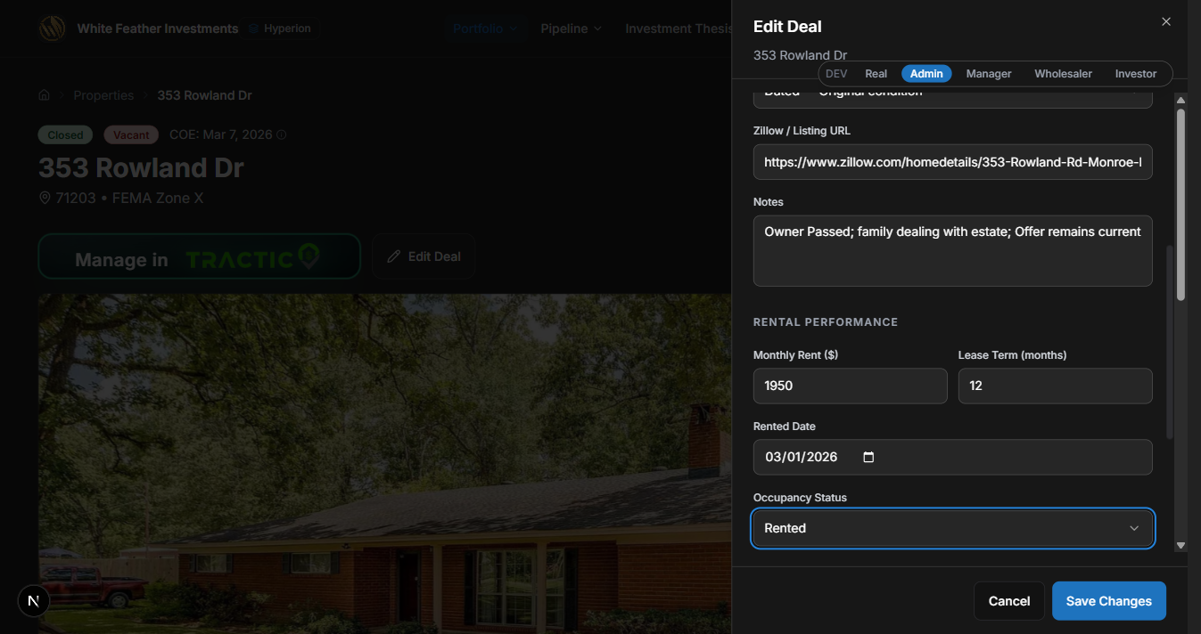This screenshot has height=634, width=1201.
Task: Open the Pipeline dropdown menu
Action: pos(571,28)
